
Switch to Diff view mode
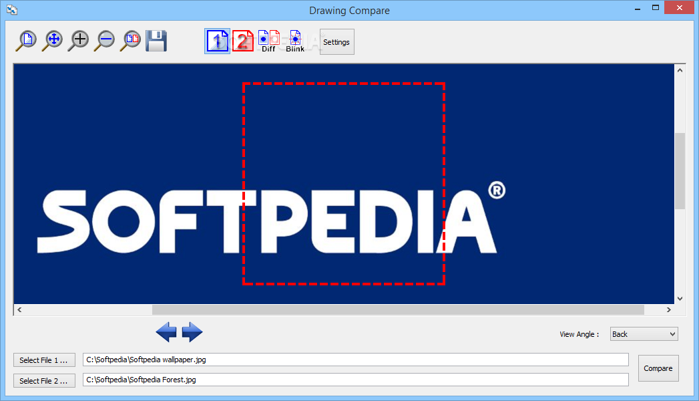(x=269, y=41)
